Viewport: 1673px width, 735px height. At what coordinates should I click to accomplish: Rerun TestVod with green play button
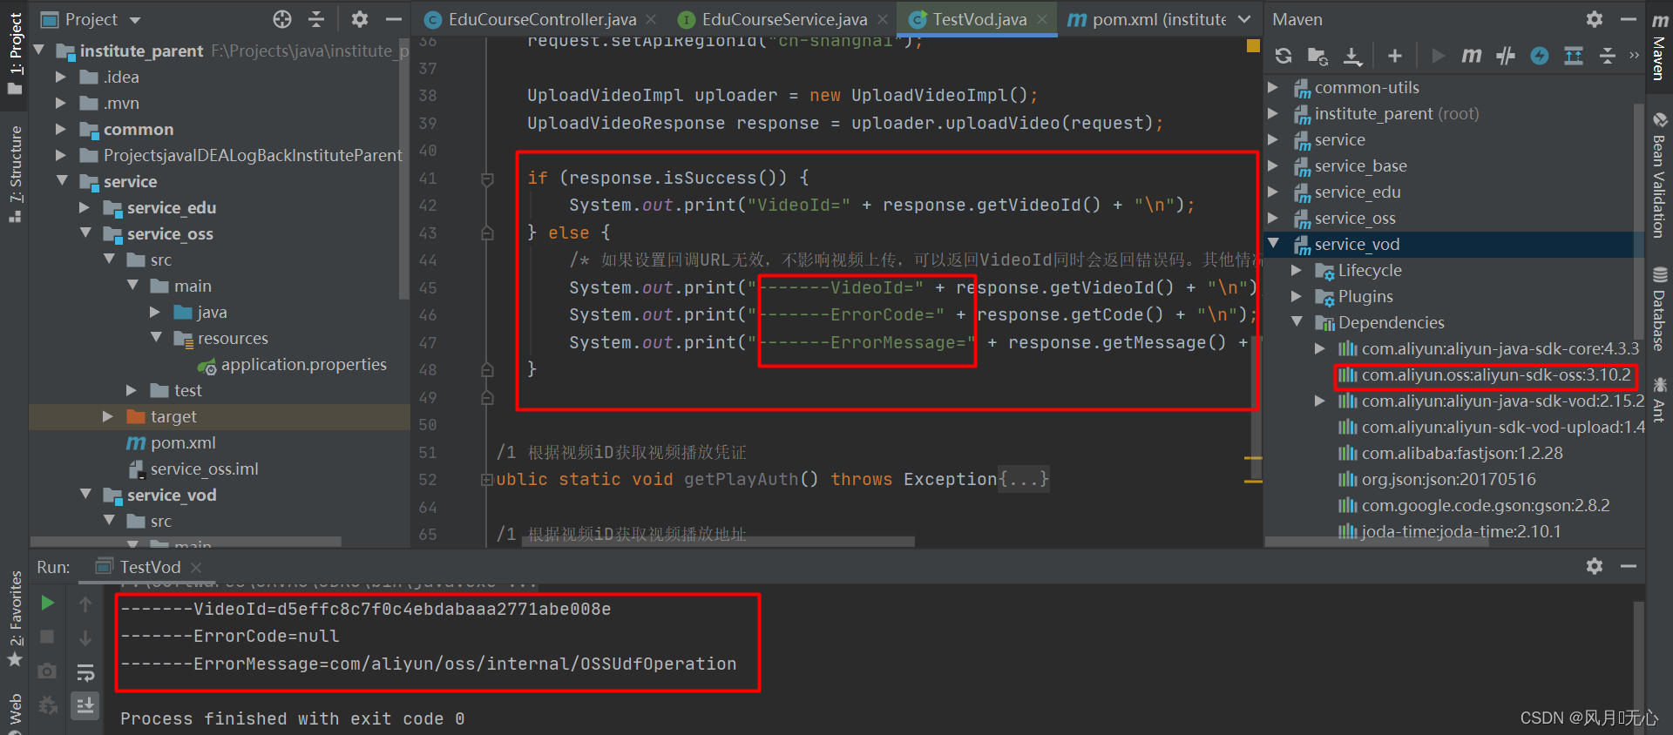coord(48,603)
